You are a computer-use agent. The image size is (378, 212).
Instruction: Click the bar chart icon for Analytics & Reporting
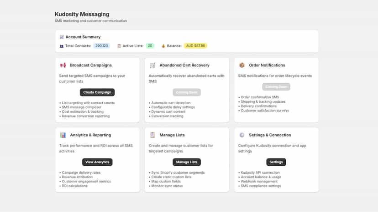click(63, 135)
